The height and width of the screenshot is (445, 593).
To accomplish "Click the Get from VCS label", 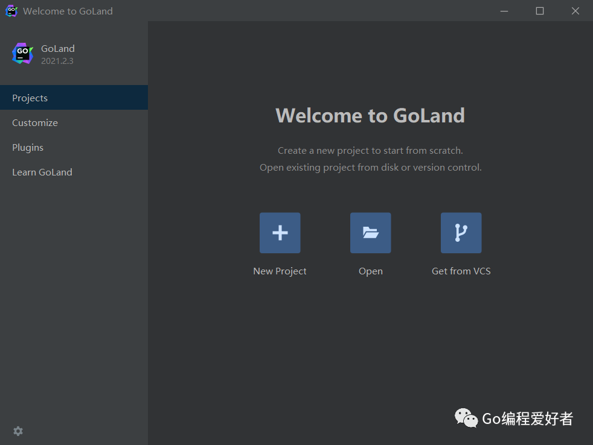I will click(461, 271).
